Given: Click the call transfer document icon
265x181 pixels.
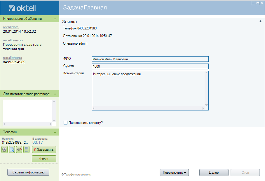Looking at the screenshot, I should [12, 150].
